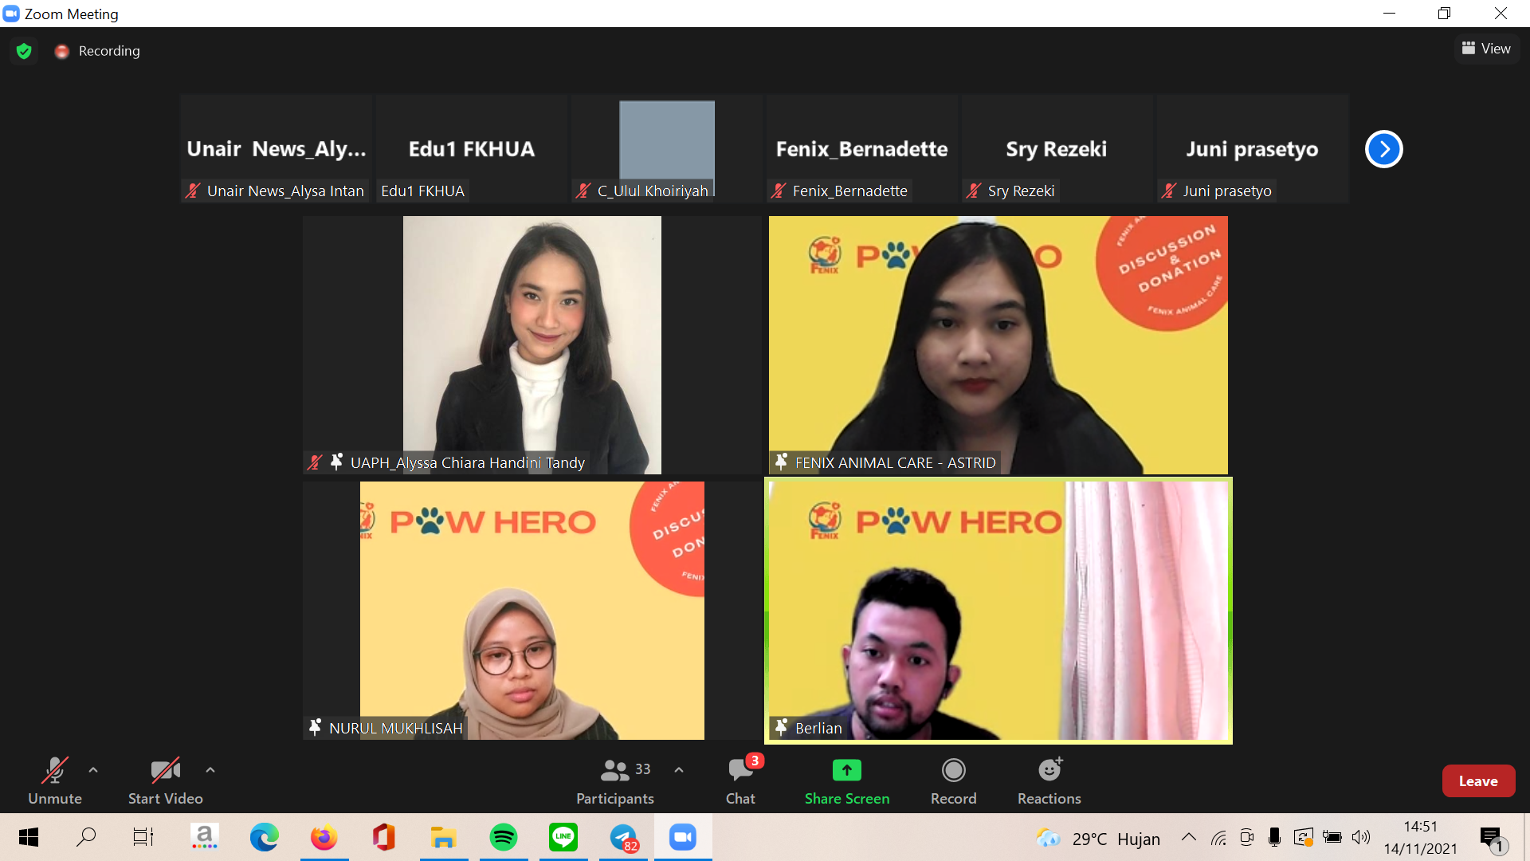Image resolution: width=1530 pixels, height=861 pixels.
Task: Expand video options arrow beside Start Video
Action: coord(210,770)
